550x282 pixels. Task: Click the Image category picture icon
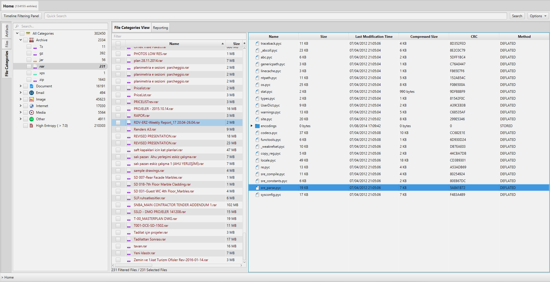click(32, 99)
